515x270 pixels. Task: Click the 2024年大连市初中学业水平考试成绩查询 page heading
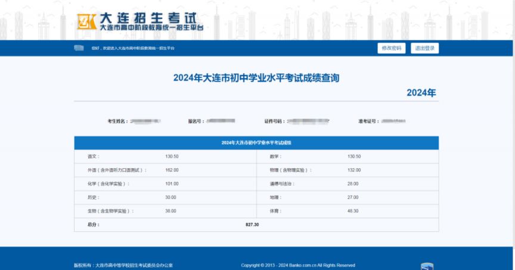256,78
